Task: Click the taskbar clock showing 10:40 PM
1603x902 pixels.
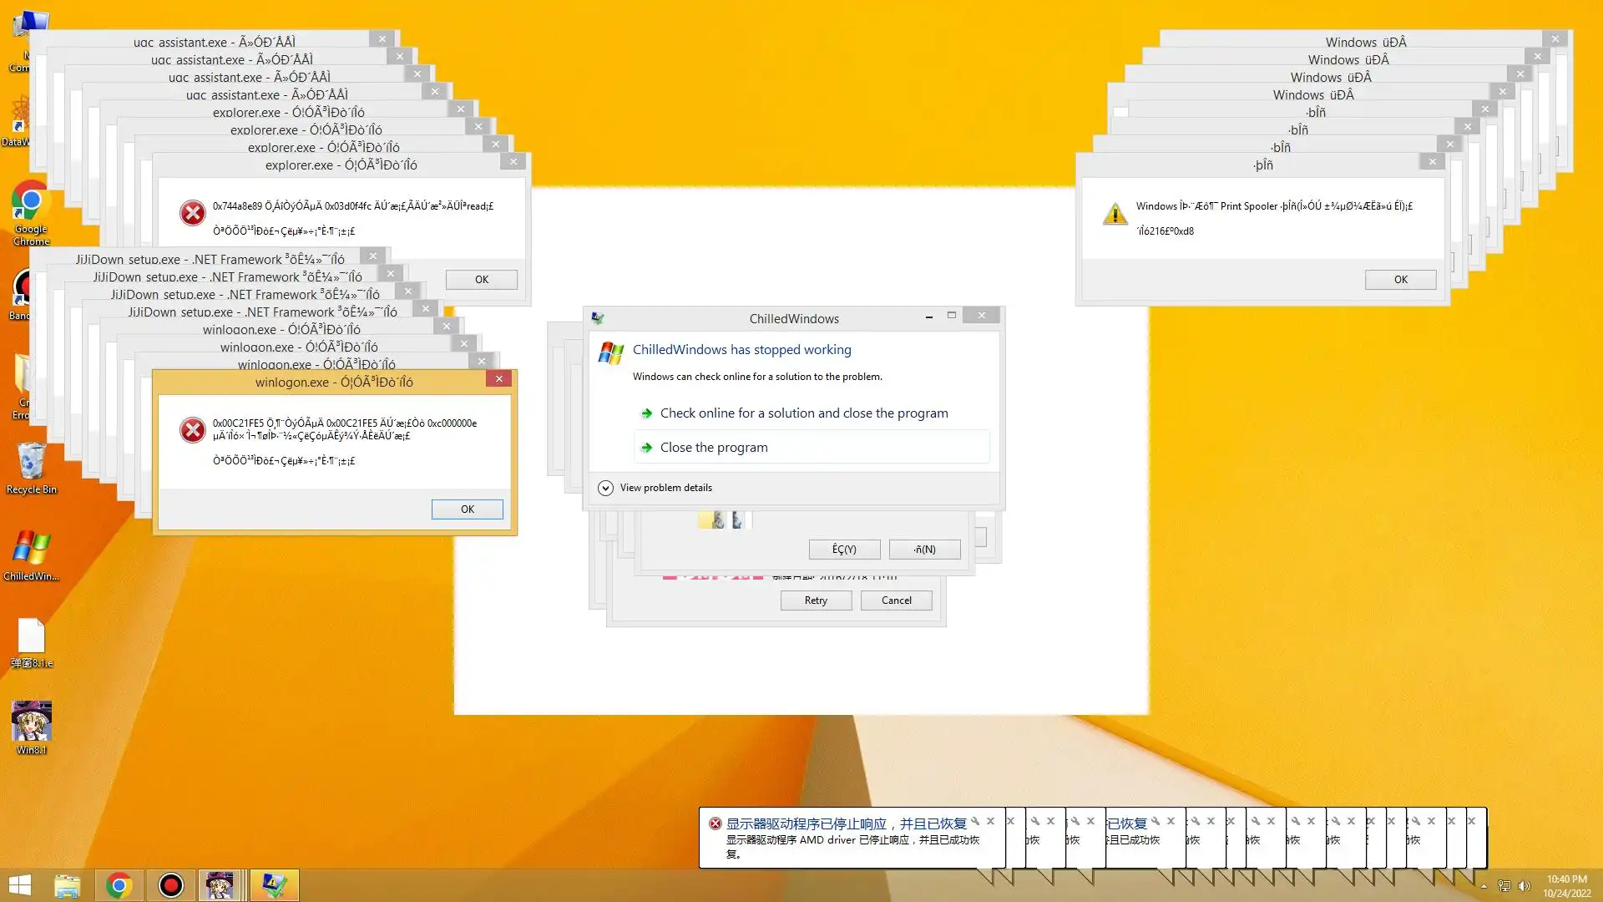Action: [x=1566, y=886]
